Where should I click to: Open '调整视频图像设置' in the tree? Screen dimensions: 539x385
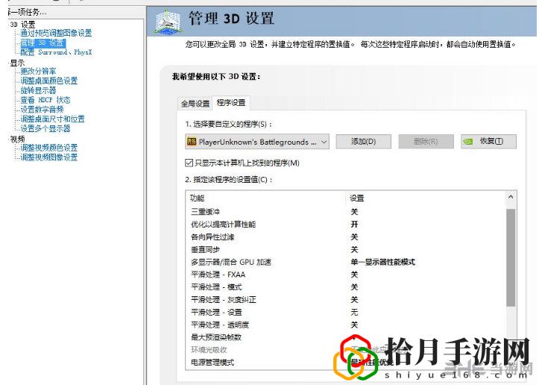(x=49, y=157)
